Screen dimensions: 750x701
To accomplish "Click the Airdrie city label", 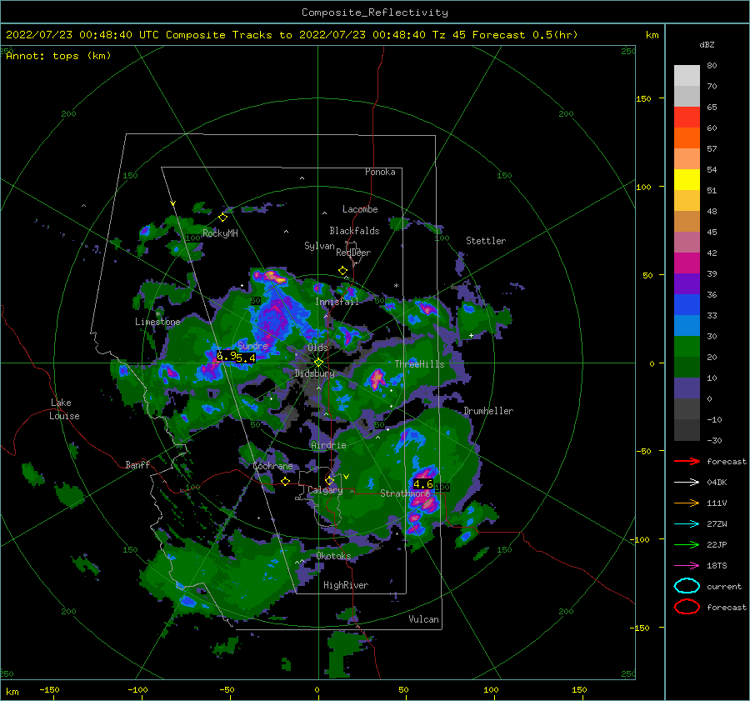I will [328, 445].
